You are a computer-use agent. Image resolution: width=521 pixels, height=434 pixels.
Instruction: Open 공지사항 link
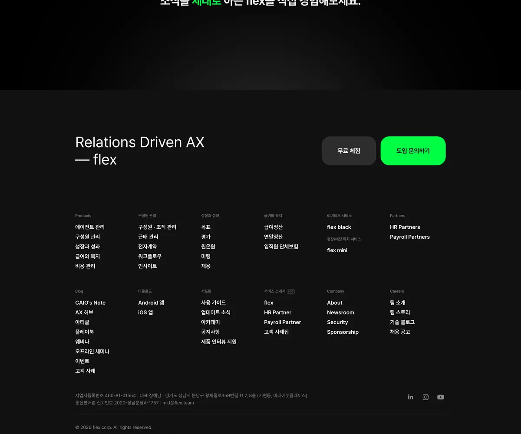211,332
